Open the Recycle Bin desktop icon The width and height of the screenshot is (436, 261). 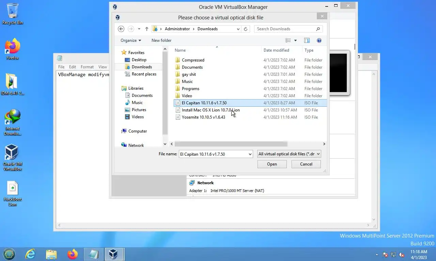point(13,14)
